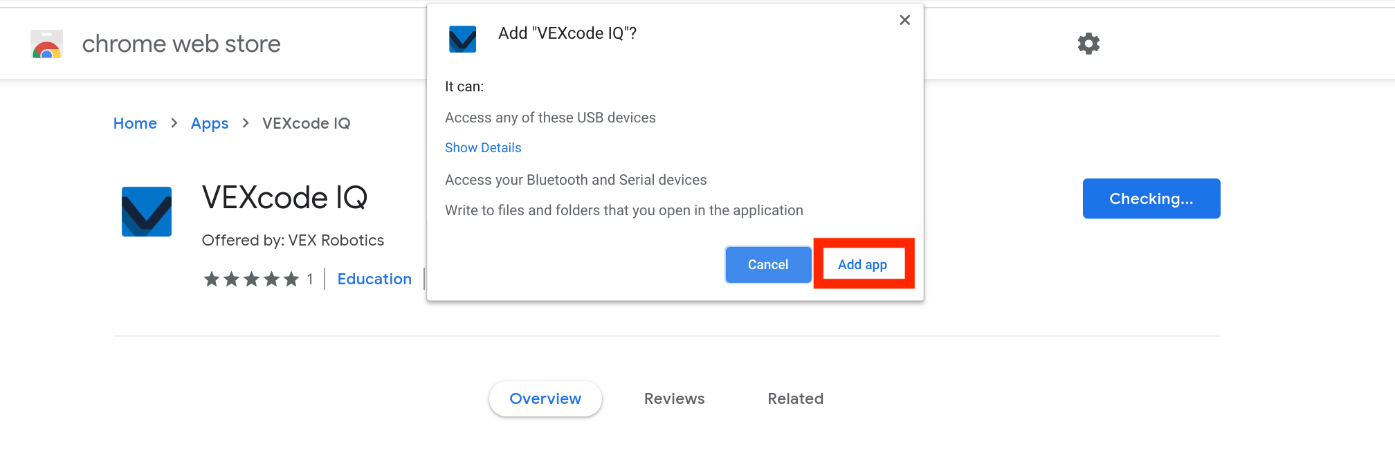Viewport: 1395px width, 460px height.
Task: Select the Overview tab
Action: coord(545,398)
